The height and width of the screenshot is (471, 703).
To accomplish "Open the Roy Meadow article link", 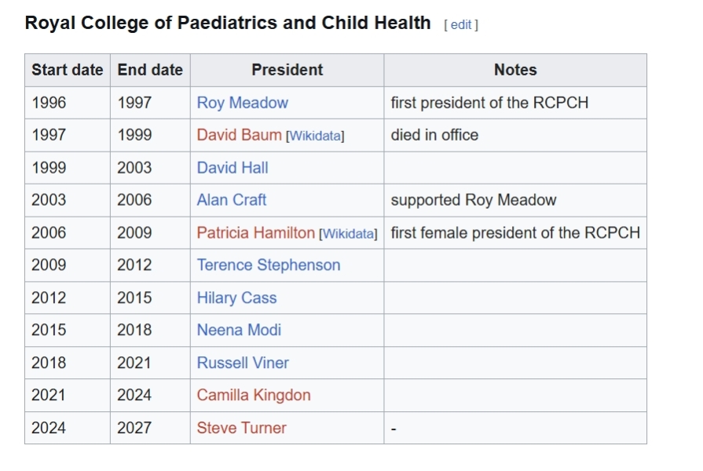I will coord(242,103).
